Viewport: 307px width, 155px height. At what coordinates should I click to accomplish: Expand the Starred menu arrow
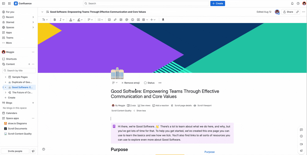coord(33,22)
